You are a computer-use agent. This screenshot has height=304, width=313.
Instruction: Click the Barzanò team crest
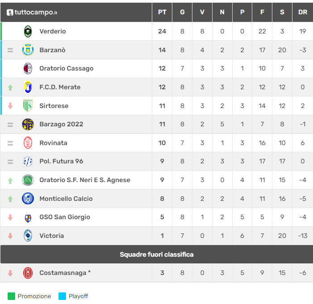click(28, 50)
